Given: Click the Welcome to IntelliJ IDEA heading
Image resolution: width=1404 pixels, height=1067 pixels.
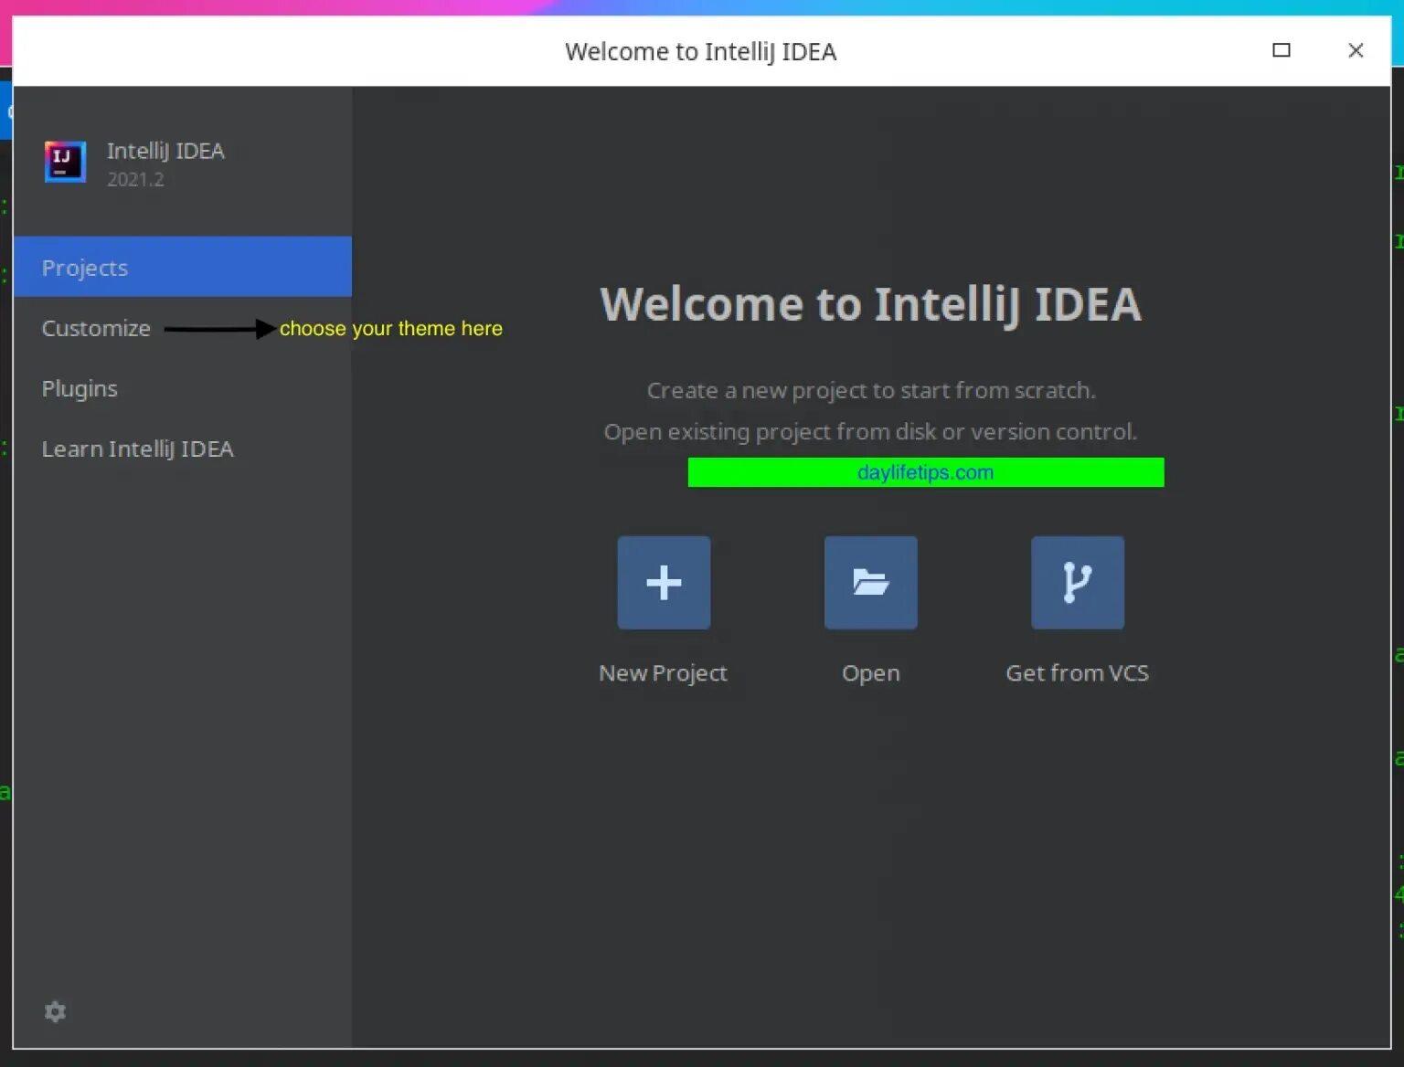Looking at the screenshot, I should 870,304.
